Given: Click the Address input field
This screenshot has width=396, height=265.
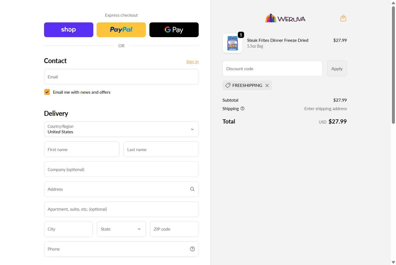Looking at the screenshot, I should coord(122,189).
